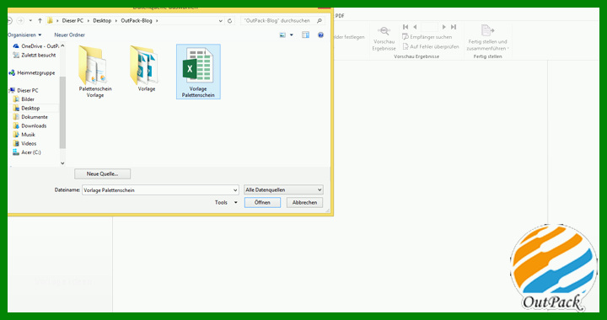Click the Fertig stellen und zusammenführen icon
607x320 pixels.
[x=487, y=30]
